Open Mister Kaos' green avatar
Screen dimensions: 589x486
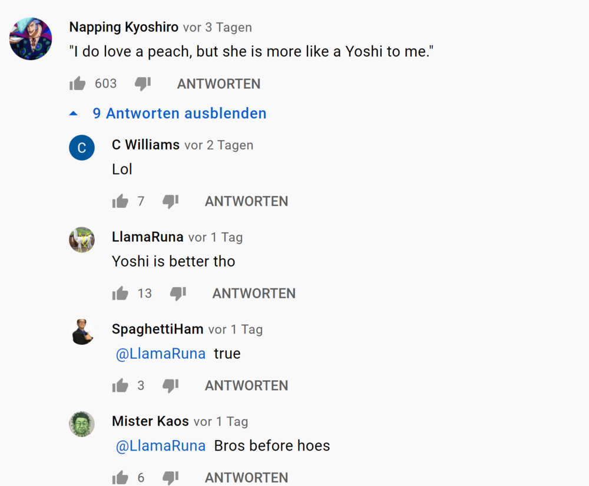(82, 424)
